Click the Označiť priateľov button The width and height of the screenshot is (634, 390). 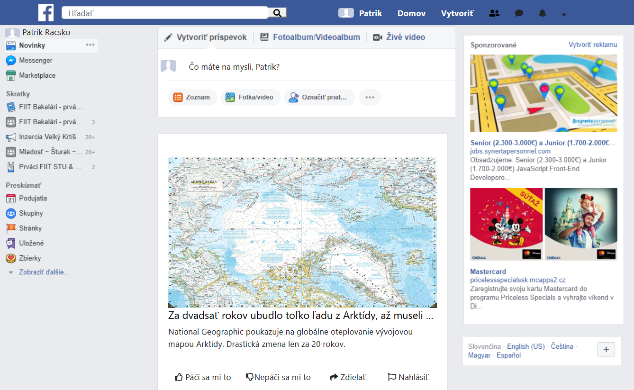pos(319,97)
